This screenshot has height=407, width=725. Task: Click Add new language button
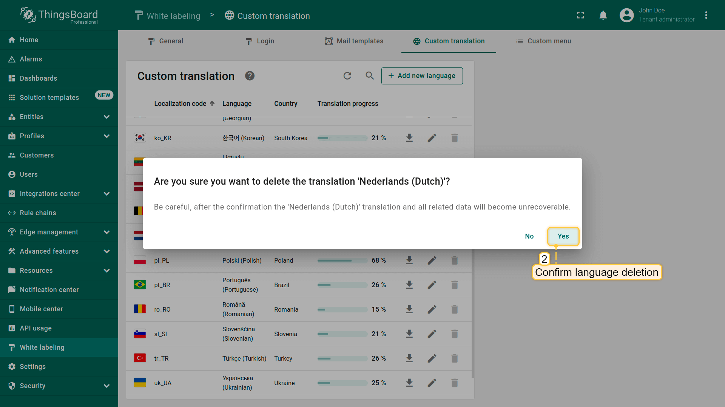(x=422, y=76)
